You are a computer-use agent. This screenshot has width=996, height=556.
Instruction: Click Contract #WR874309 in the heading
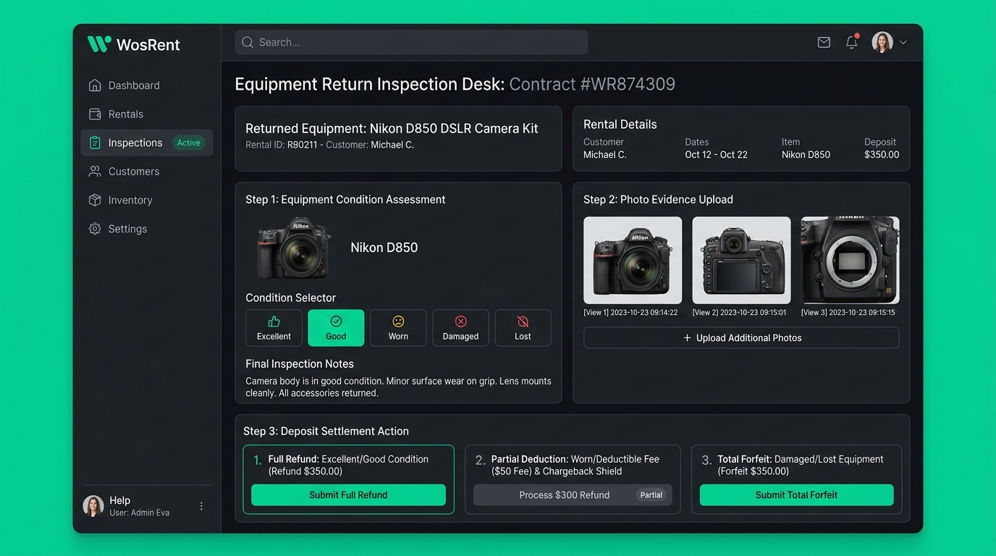[x=592, y=84]
